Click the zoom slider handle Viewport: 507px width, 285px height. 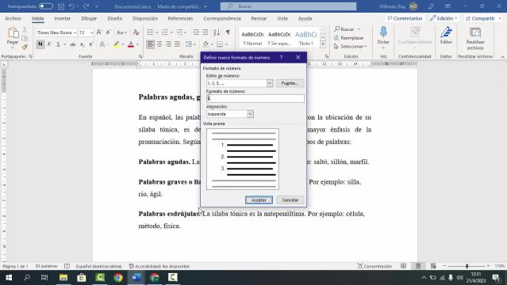467,266
